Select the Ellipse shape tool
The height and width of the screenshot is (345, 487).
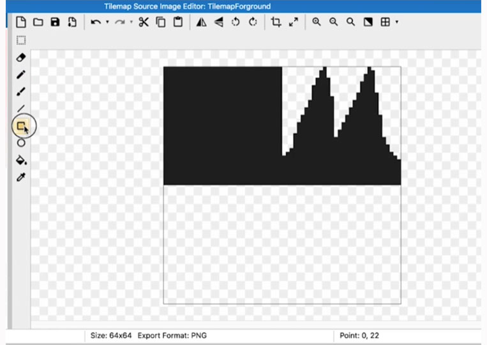(21, 143)
